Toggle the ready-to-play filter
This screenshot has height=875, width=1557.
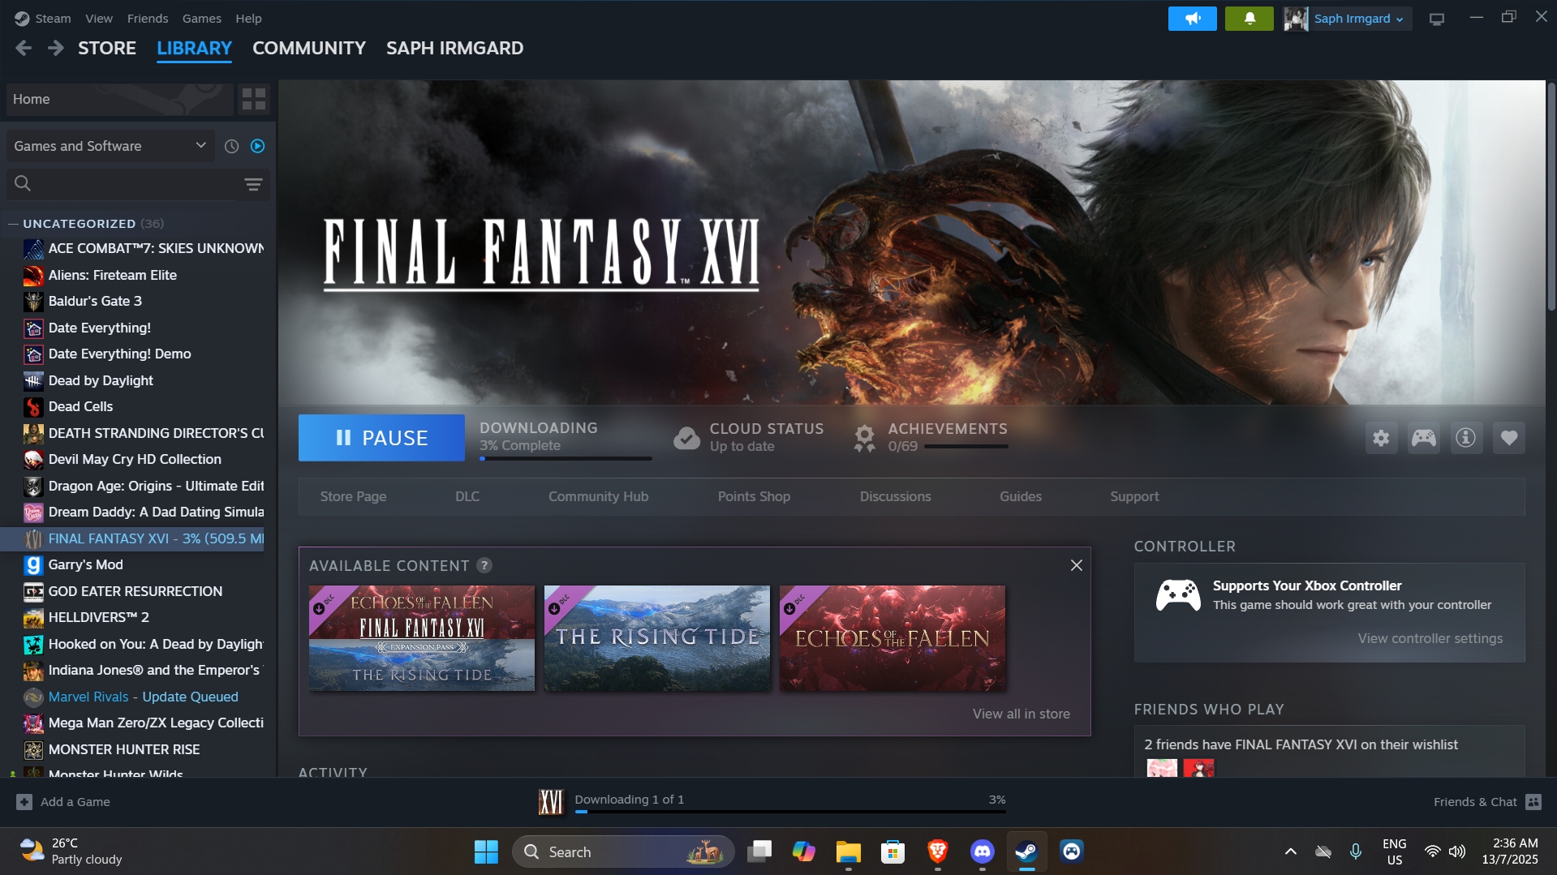point(258,147)
